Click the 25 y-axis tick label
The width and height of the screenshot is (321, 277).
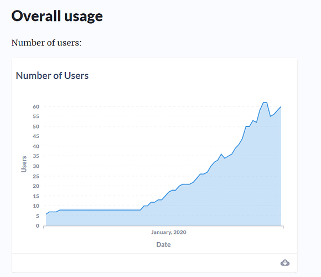(x=36, y=176)
